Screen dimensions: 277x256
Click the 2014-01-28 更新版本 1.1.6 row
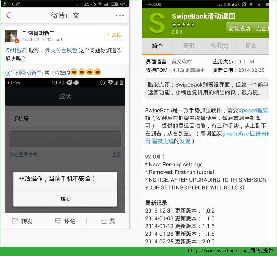(180, 234)
